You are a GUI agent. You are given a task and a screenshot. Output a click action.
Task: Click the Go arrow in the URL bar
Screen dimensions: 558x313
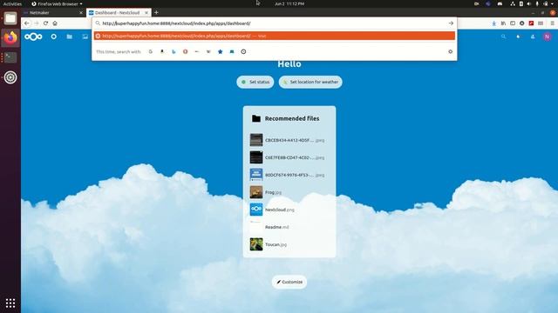click(451, 23)
